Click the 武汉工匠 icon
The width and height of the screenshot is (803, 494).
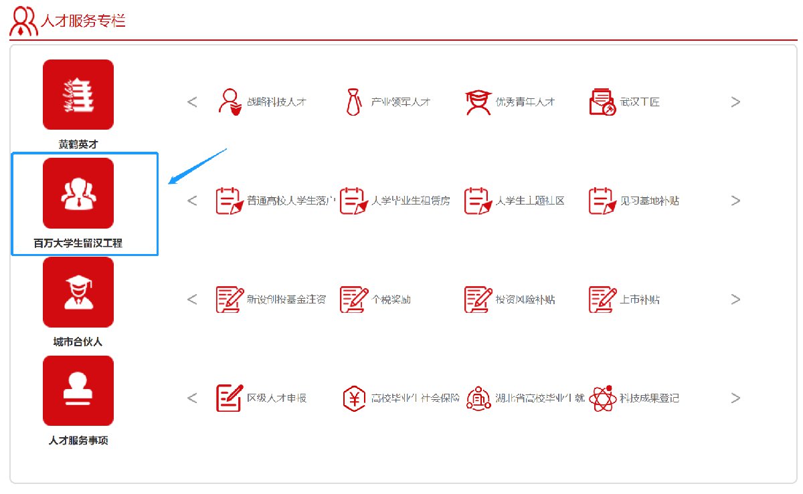point(602,102)
